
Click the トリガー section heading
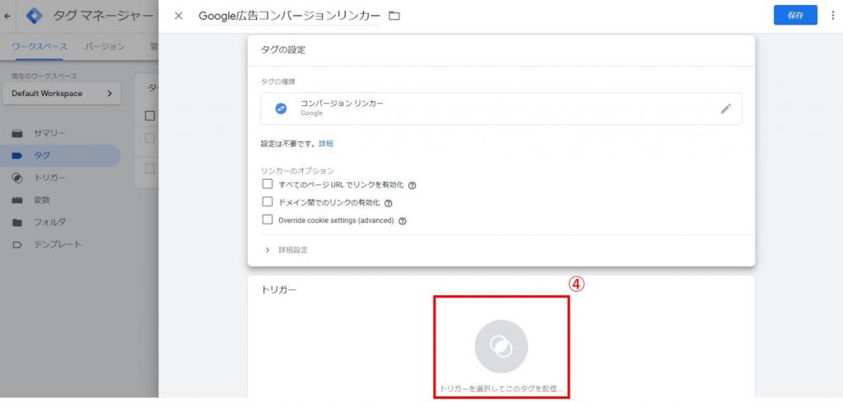tap(279, 290)
